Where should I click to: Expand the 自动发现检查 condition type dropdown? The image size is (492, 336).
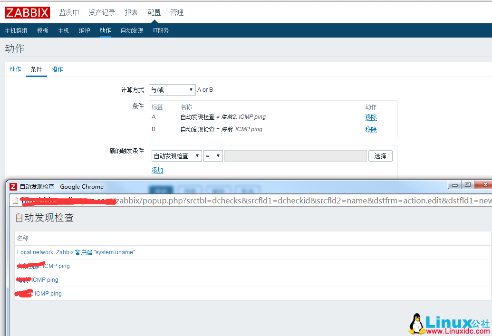click(176, 156)
